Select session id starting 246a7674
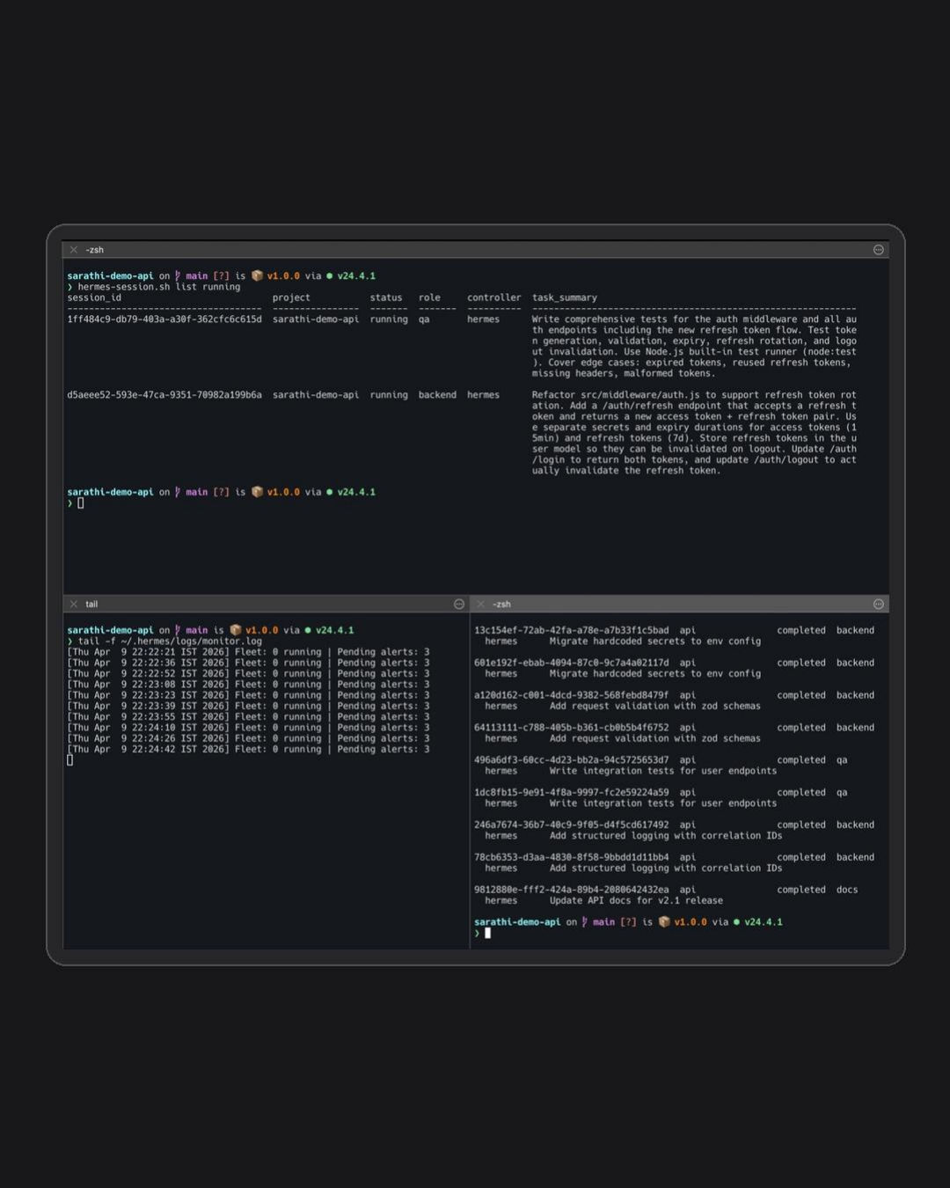The image size is (950, 1188). click(572, 825)
